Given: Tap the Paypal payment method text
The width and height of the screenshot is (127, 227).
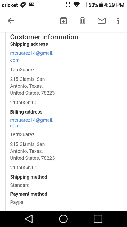Looking at the screenshot, I should [x=17, y=202].
